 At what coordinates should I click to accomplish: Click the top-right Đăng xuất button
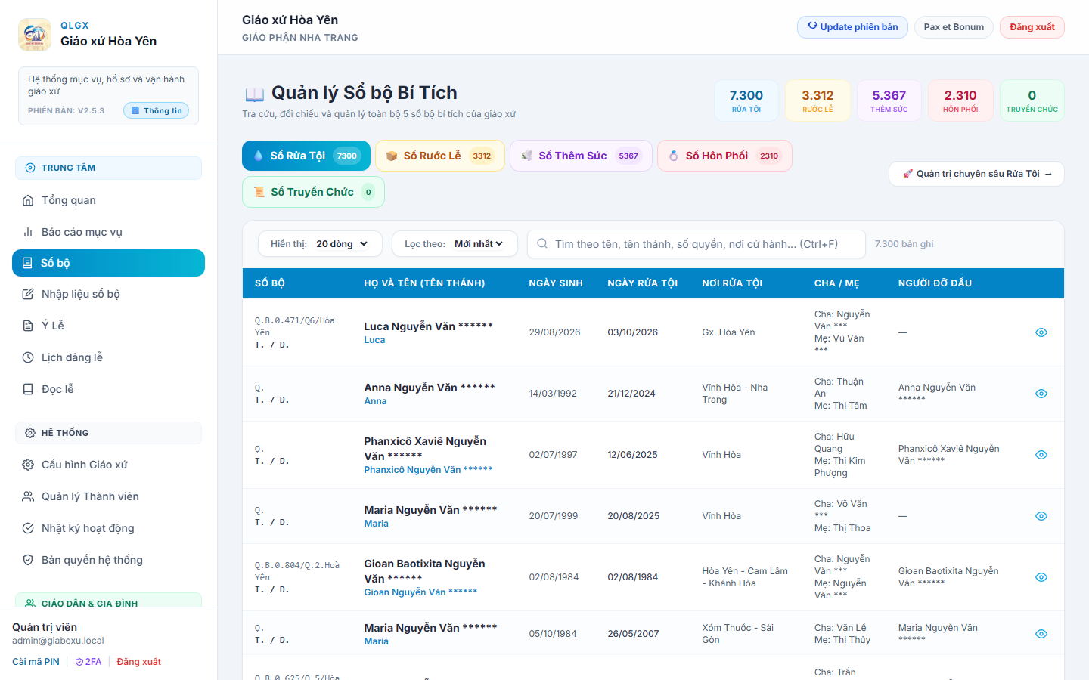coord(1032,27)
